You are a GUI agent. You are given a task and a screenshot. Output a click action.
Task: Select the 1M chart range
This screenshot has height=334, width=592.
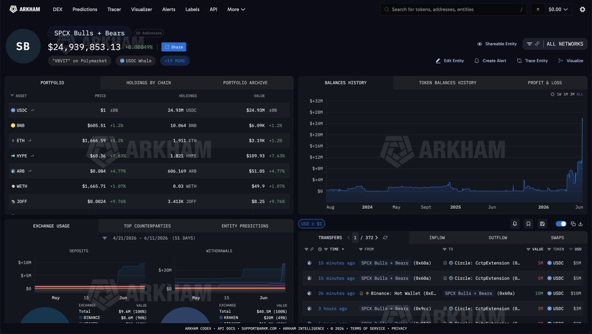[x=565, y=94]
